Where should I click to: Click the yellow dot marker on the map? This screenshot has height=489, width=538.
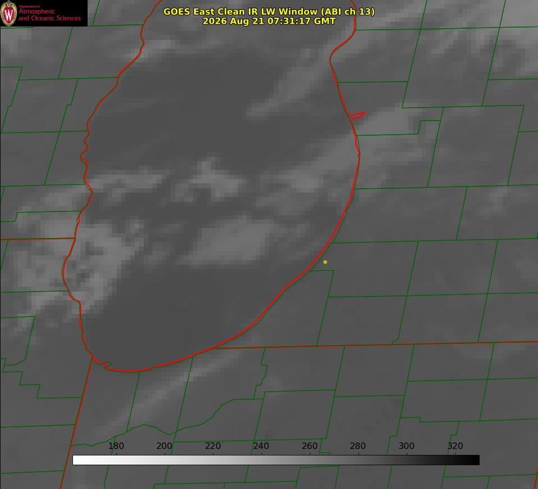click(x=325, y=262)
